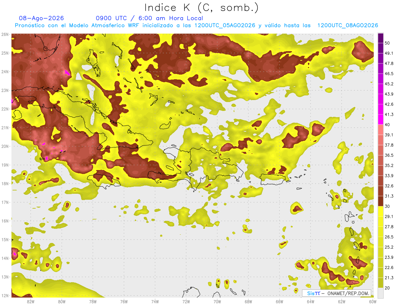Viewport: 396px width, 306px height.
Task: Click the color scale value '40'
Action: (x=388, y=125)
